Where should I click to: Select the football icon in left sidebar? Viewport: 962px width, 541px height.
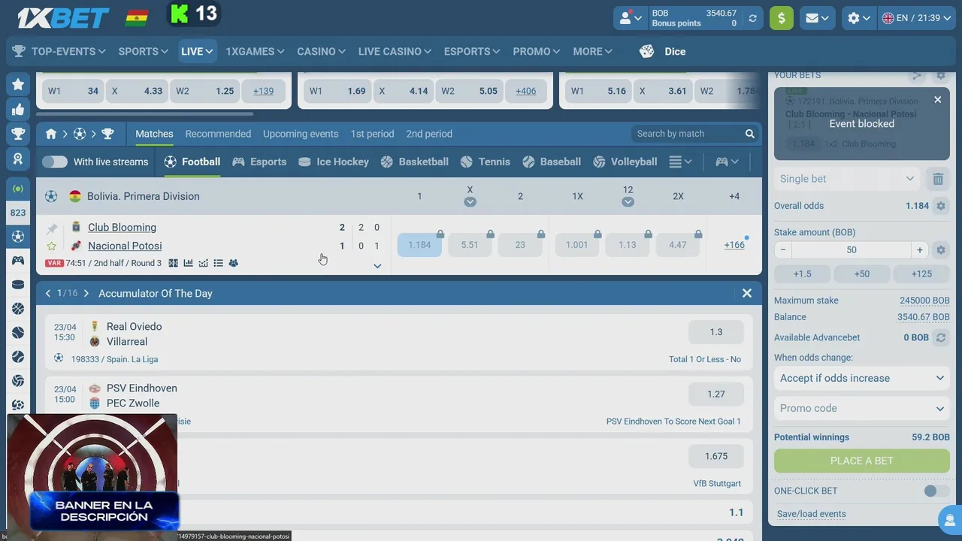pos(18,236)
